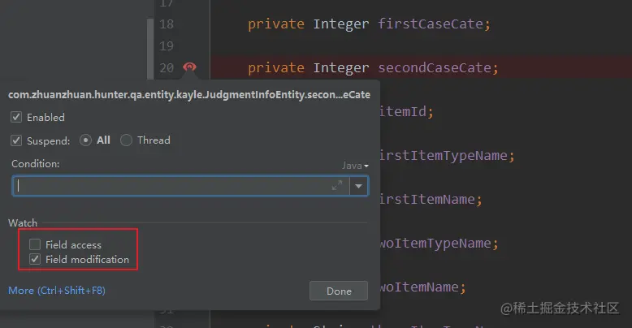Click line number 18 in the gutter
Screen dimensions: 632x328
(x=167, y=24)
